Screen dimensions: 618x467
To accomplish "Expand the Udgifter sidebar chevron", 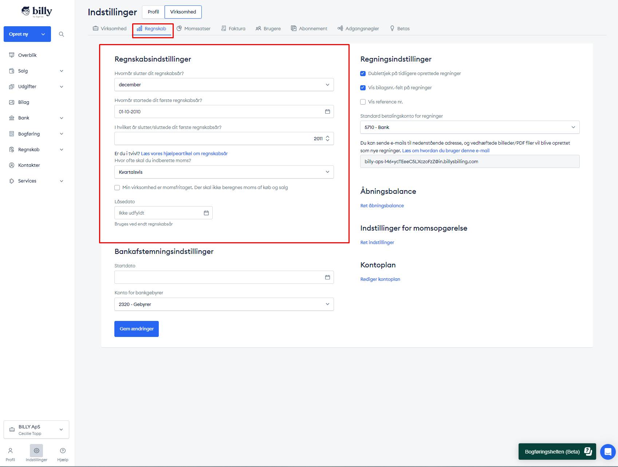I will (62, 87).
